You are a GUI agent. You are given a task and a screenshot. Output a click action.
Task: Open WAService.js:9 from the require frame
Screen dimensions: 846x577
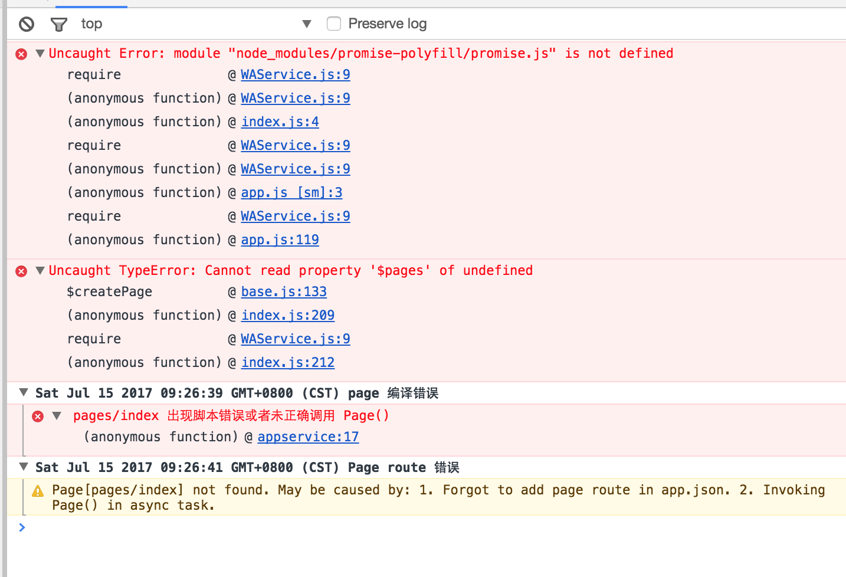(x=295, y=74)
